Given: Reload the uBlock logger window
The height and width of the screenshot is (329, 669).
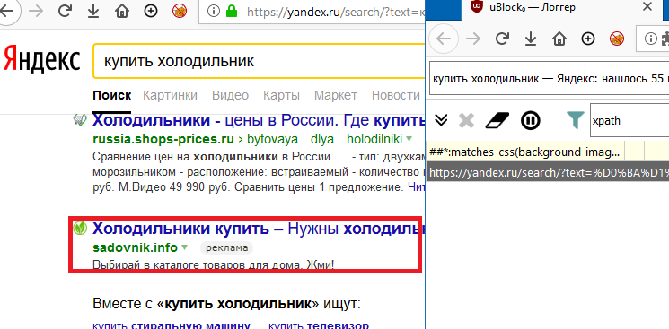Looking at the screenshot, I should (x=502, y=39).
